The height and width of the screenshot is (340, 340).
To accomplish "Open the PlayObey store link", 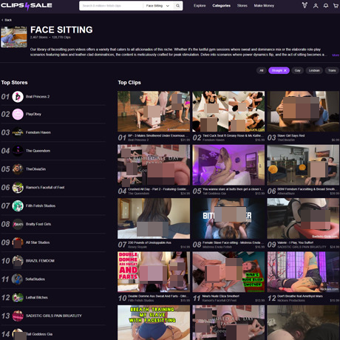I will click(33, 114).
